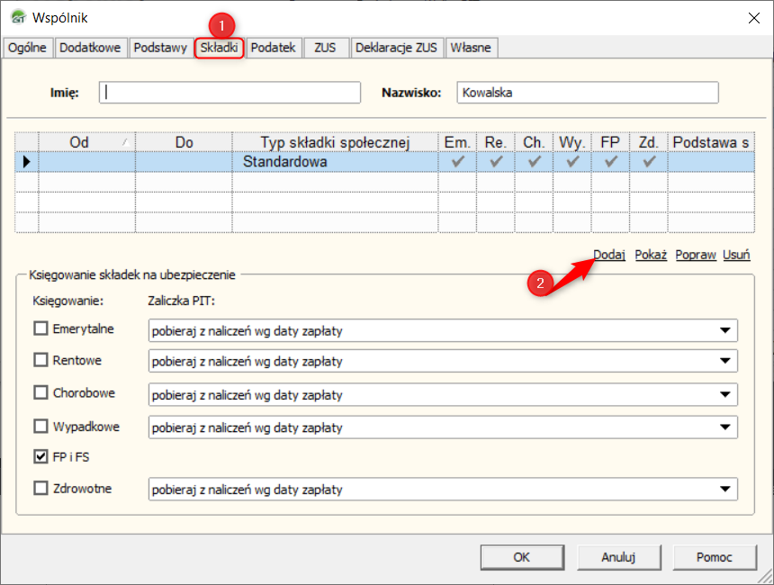The width and height of the screenshot is (774, 585).
Task: Expand the Zaliczka PIT dropdown for Emerytalne
Action: 443,331
